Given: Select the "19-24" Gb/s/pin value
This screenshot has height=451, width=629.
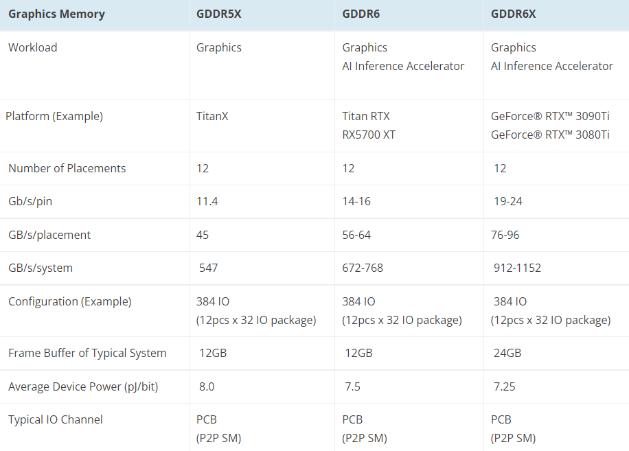Looking at the screenshot, I should [x=508, y=201].
